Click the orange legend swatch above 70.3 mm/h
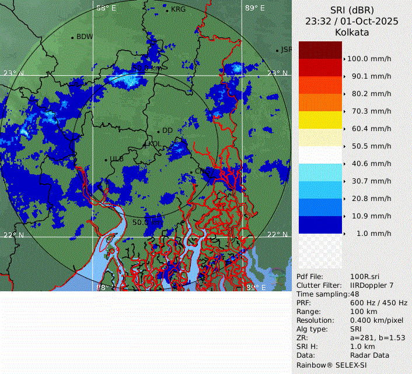Screen dimensions: 412x374 pyautogui.click(x=320, y=103)
